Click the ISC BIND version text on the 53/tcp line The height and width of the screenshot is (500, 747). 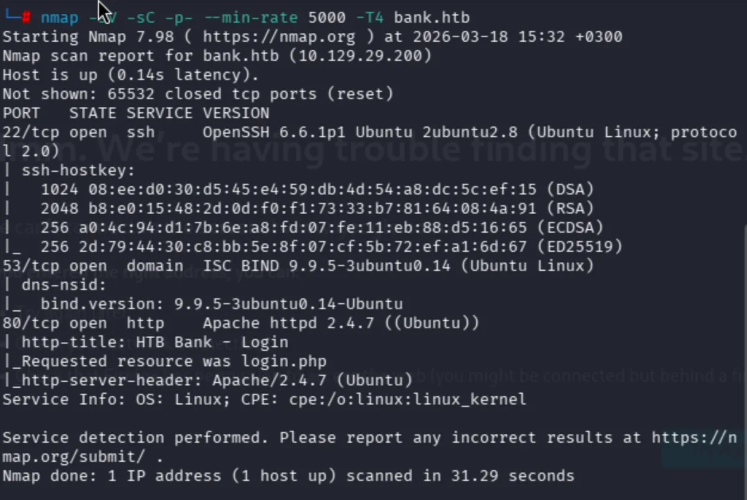(326, 266)
